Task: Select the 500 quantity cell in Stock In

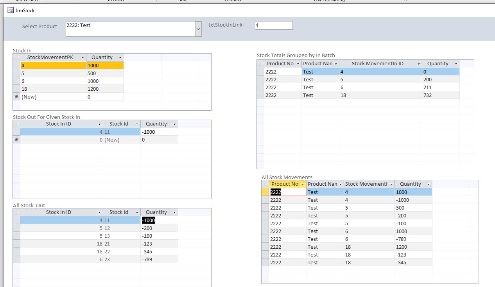Action: point(105,73)
